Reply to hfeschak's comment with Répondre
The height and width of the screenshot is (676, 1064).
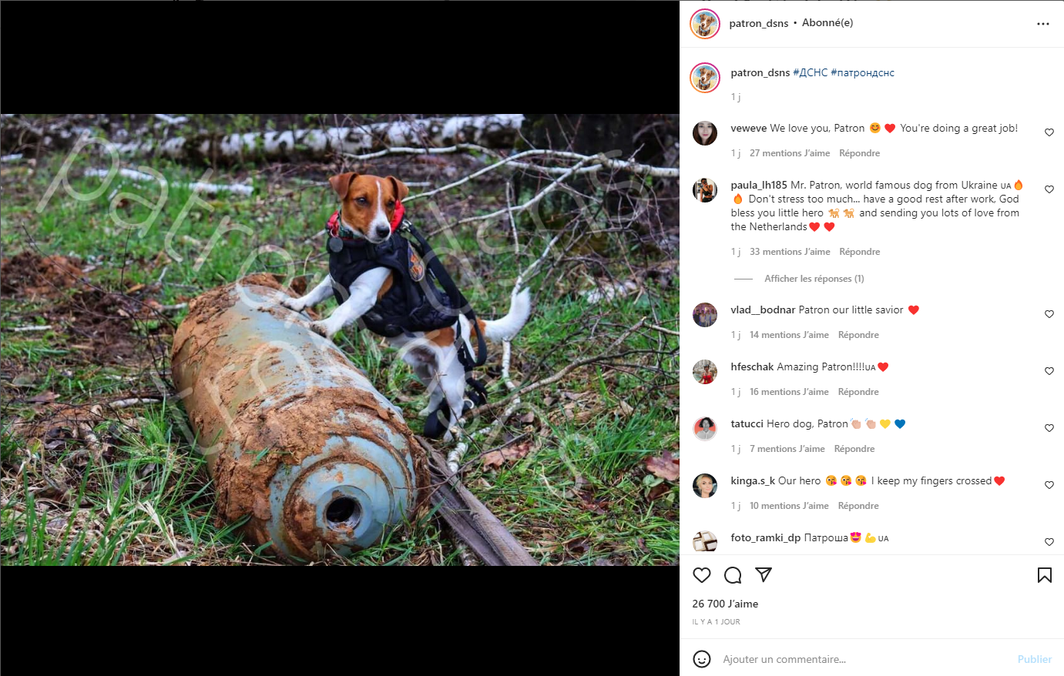pyautogui.click(x=858, y=392)
